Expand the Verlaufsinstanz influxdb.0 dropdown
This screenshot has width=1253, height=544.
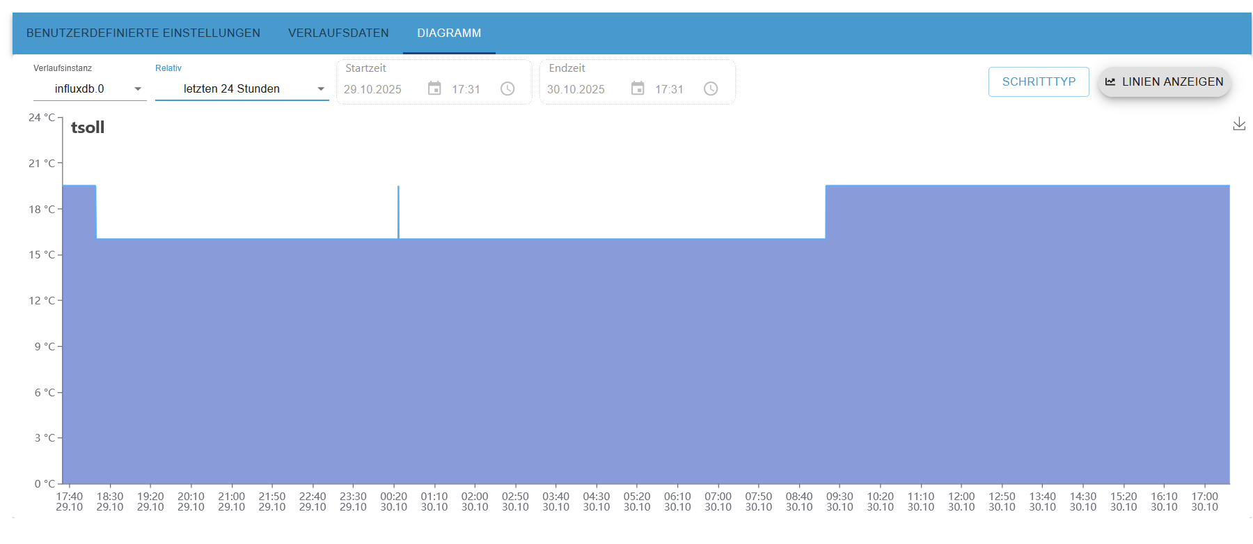[x=90, y=88]
